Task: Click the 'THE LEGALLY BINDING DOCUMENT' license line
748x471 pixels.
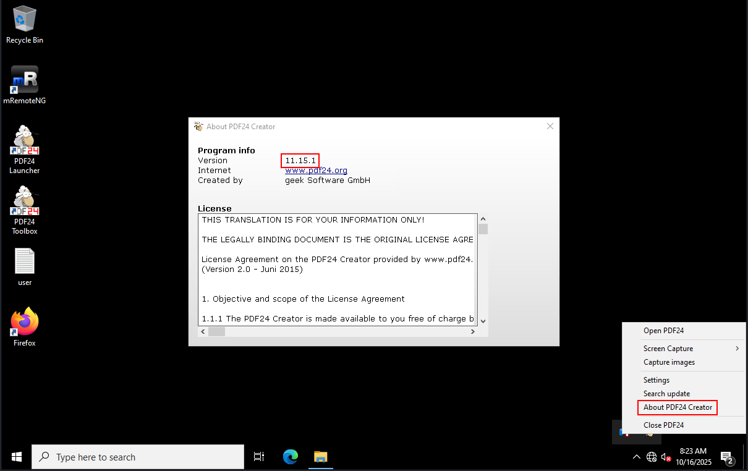Action: tap(338, 240)
